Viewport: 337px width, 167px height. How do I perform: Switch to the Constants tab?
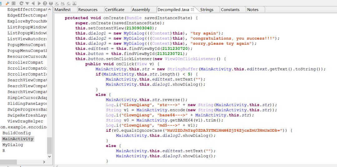(x=230, y=9)
